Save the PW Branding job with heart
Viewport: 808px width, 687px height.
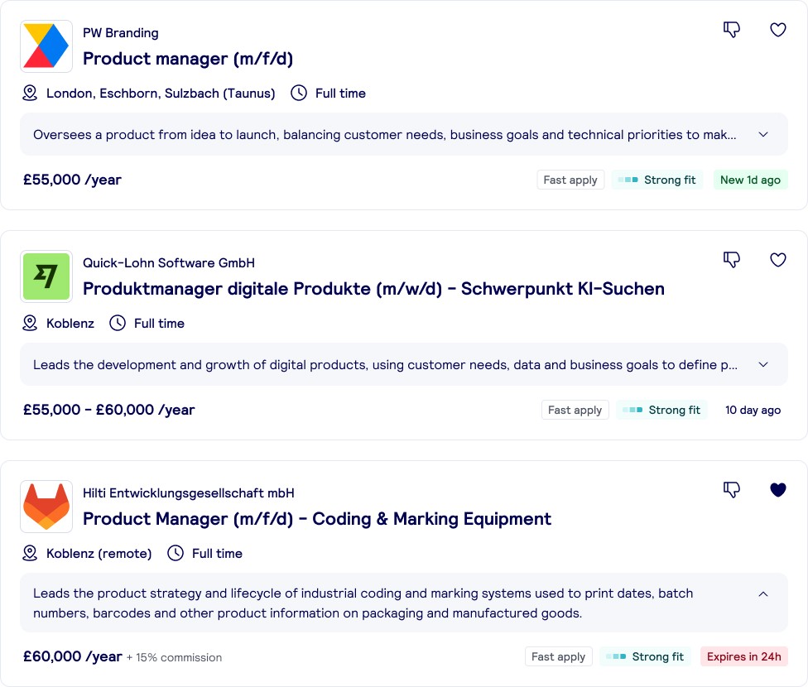pos(778,30)
